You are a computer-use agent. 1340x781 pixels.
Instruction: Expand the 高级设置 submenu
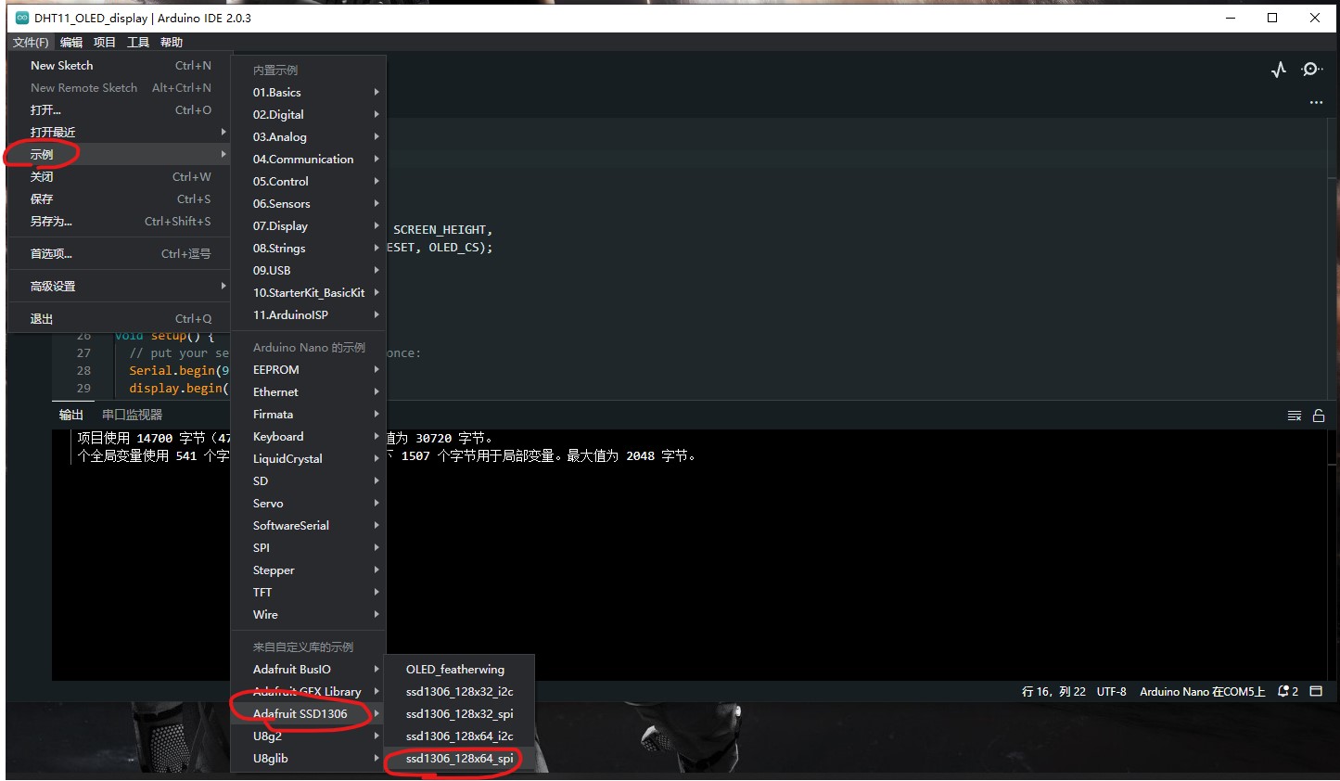[x=119, y=287]
